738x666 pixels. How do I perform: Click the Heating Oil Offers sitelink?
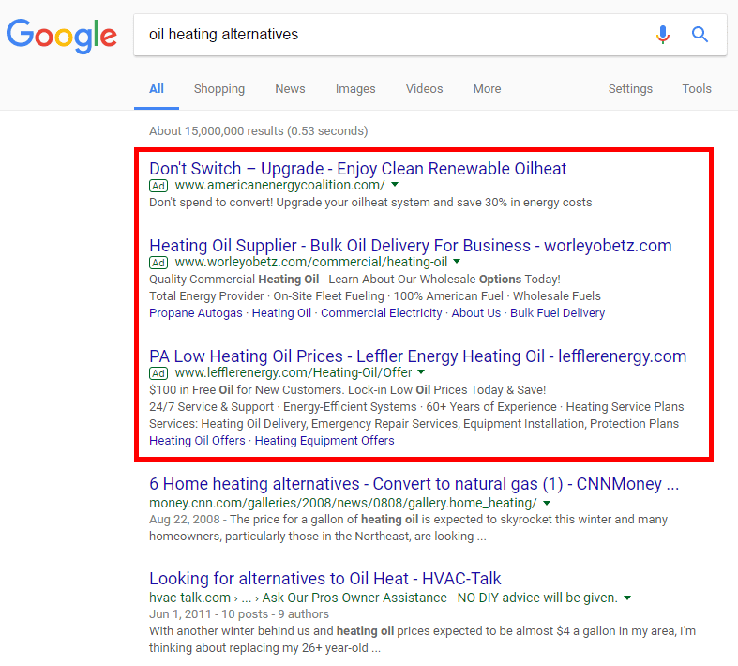197,441
